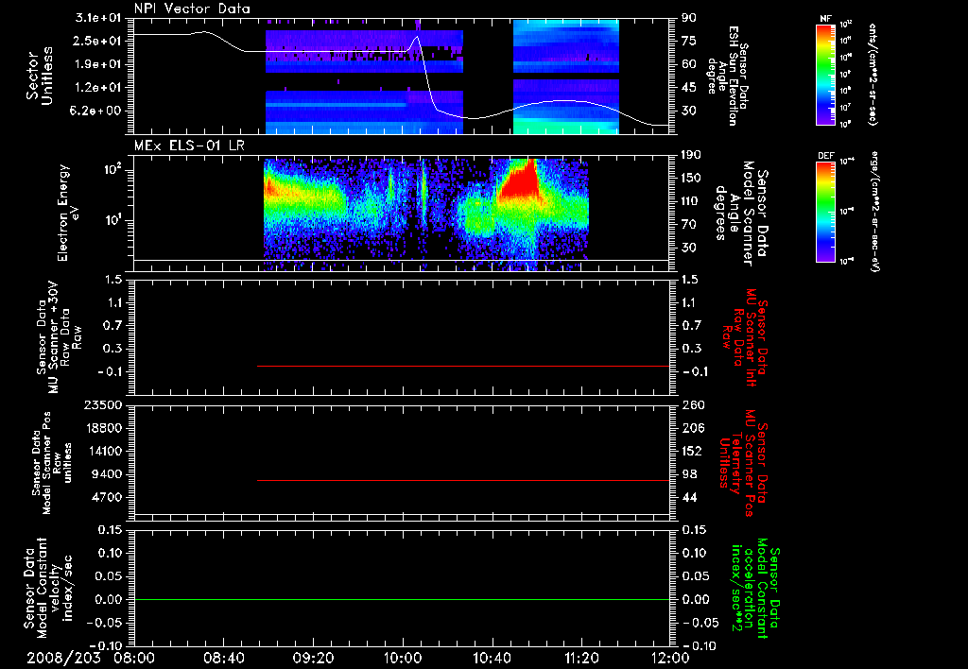Viewport: 968px width, 669px height.
Task: Click the 98 telemetry tick label
Action: click(689, 474)
